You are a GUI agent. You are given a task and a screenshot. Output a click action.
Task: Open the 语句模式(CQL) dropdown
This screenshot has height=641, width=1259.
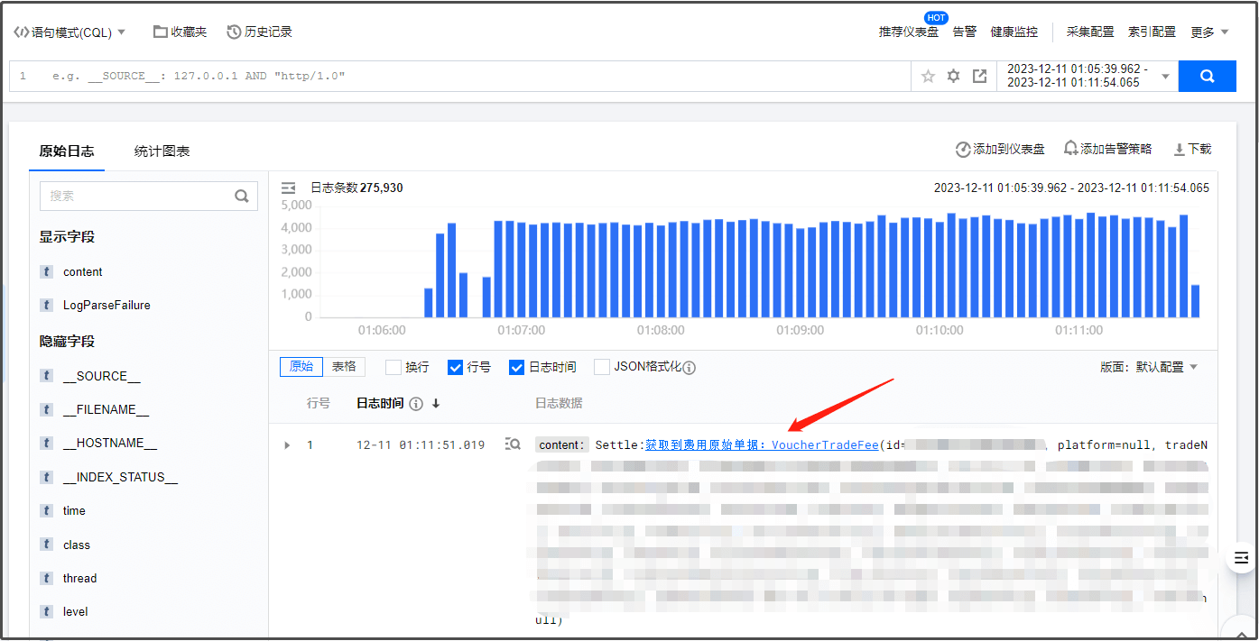(x=70, y=32)
